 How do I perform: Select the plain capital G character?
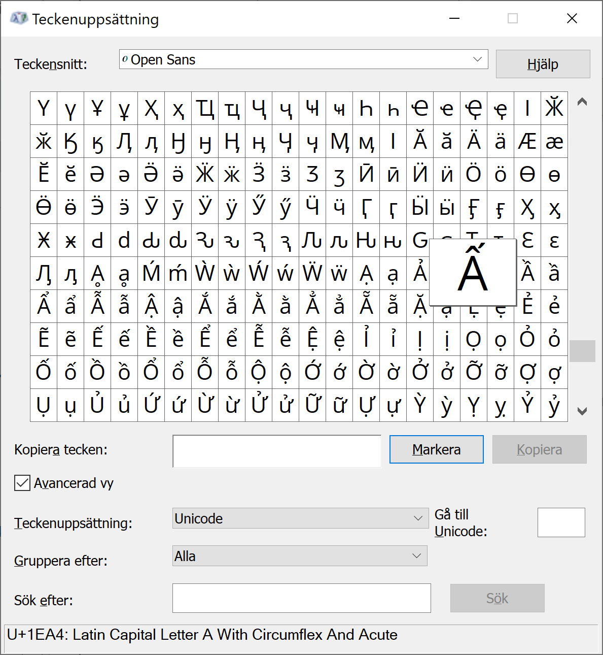[x=419, y=240]
